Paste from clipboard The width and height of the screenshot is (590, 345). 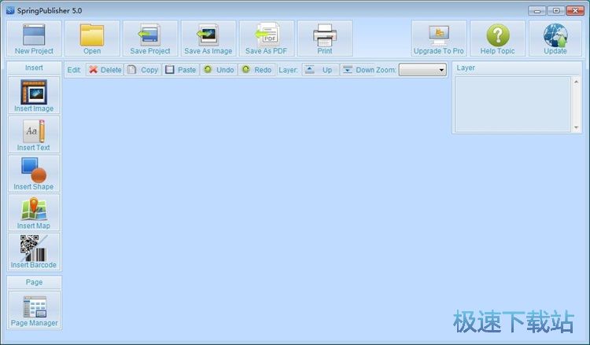(x=181, y=70)
